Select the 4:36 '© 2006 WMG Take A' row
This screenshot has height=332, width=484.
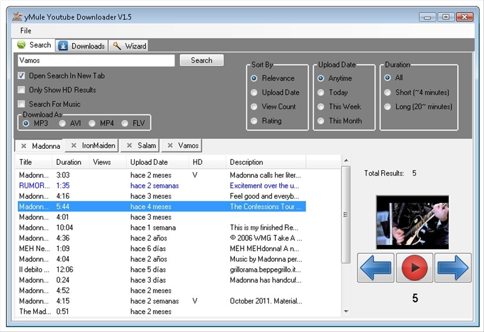coord(162,238)
